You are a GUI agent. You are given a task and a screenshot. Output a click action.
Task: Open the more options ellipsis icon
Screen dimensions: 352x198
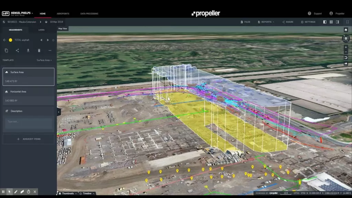[49, 50]
